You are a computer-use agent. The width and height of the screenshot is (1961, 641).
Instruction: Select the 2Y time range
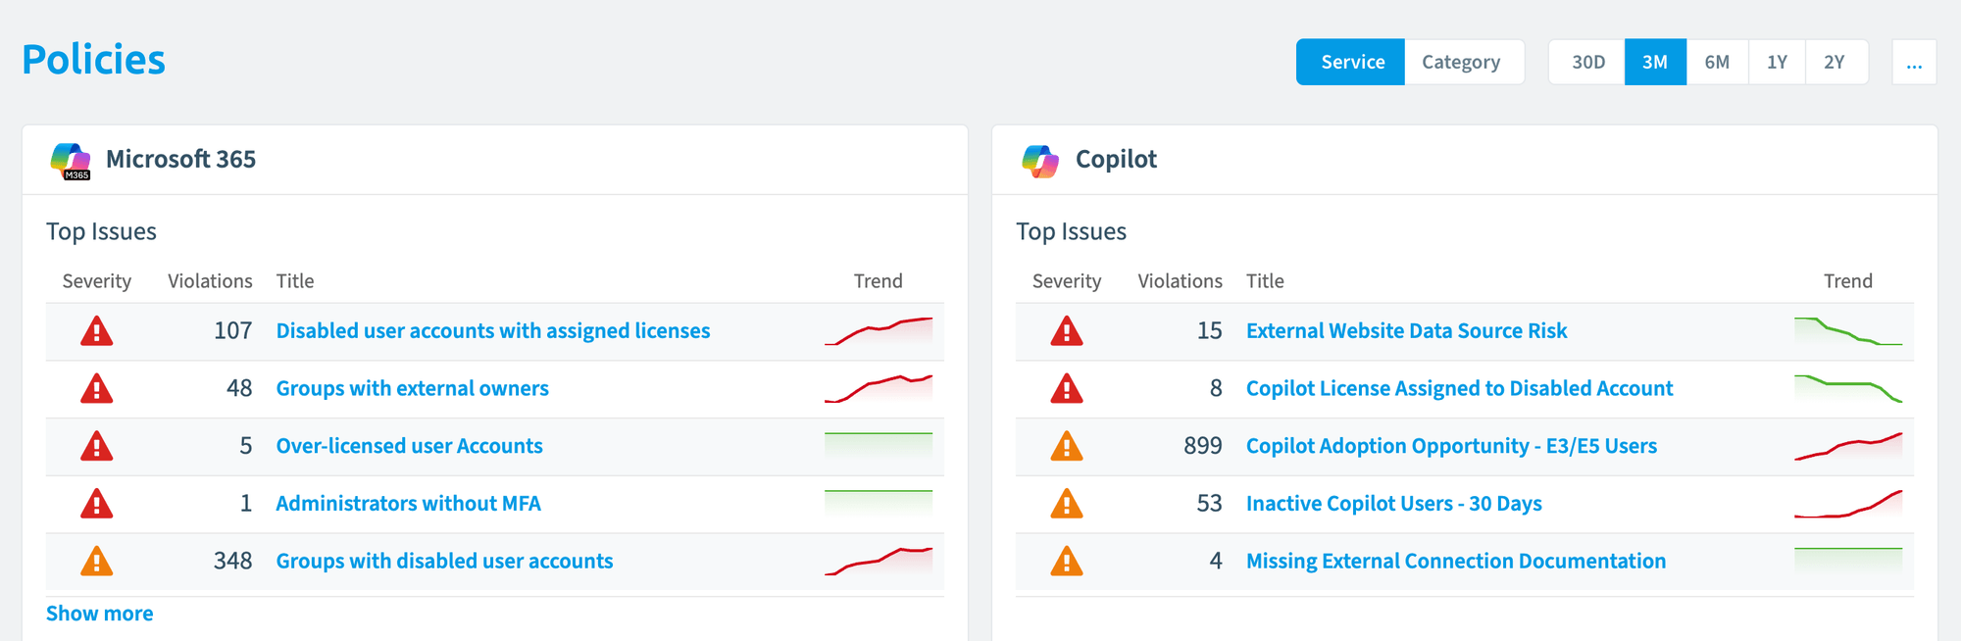[1835, 62]
